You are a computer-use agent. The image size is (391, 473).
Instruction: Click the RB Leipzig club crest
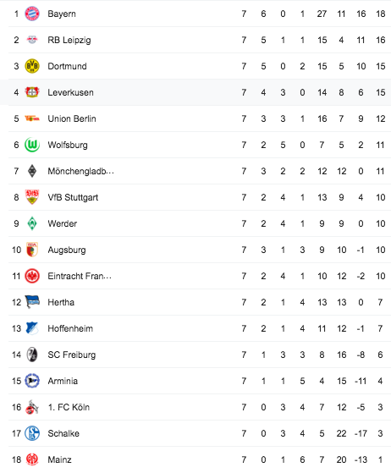tap(32, 40)
